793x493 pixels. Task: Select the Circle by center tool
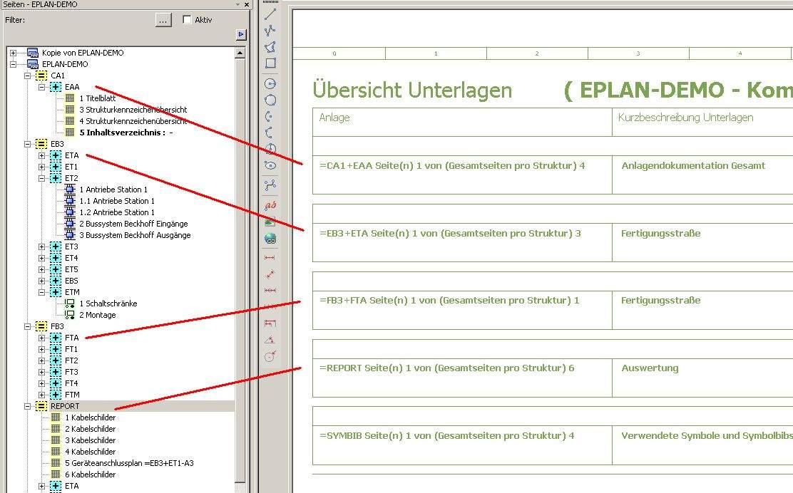coord(270,84)
